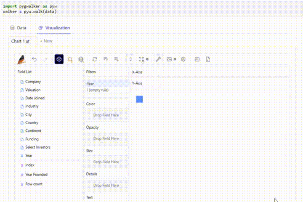Toggle the aggregation cube button
This screenshot has width=303, height=202.
tap(59, 59)
